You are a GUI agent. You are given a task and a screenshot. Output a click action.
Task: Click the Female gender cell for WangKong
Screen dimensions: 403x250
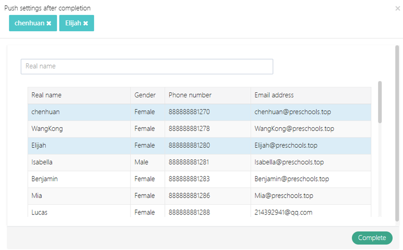148,129
